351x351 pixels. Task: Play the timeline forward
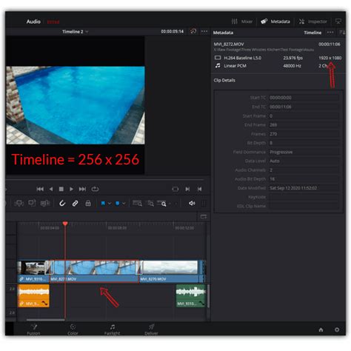(71, 189)
